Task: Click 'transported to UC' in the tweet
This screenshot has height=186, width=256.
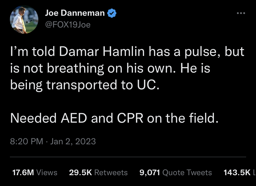Action: pos(101,85)
